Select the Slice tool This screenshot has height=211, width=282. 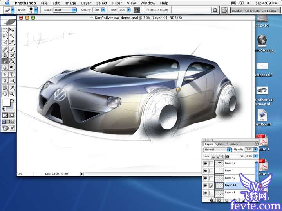click(12, 42)
